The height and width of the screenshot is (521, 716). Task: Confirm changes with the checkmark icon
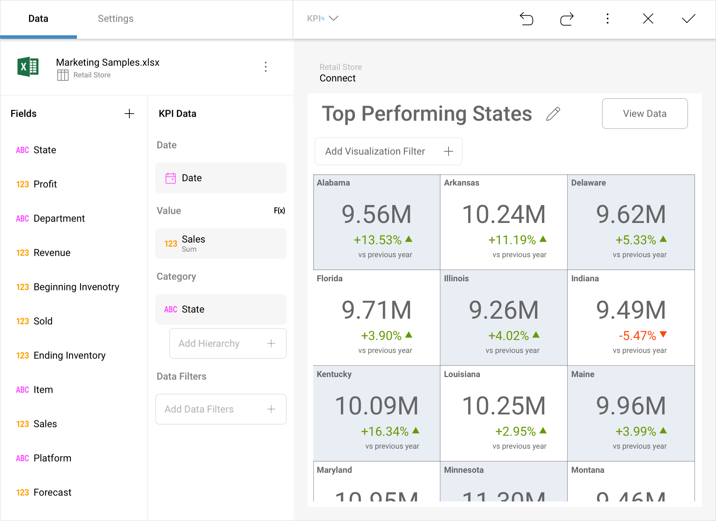pyautogui.click(x=688, y=19)
